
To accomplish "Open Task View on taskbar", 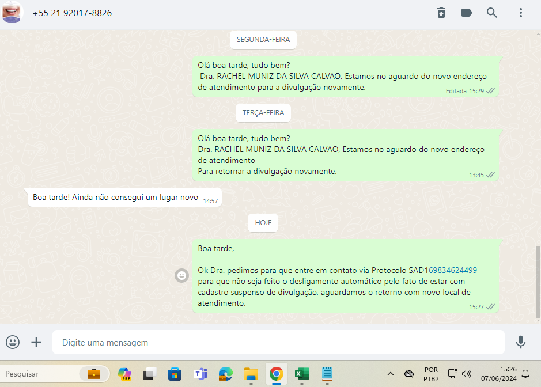I will click(149, 374).
